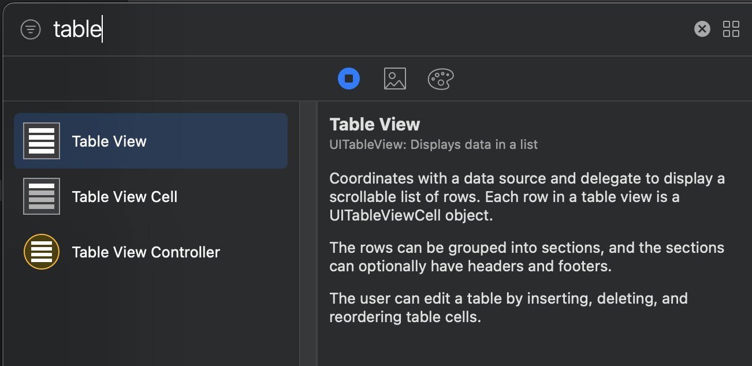This screenshot has width=752, height=366.
Task: Click the Table View object icon
Action: tap(42, 141)
